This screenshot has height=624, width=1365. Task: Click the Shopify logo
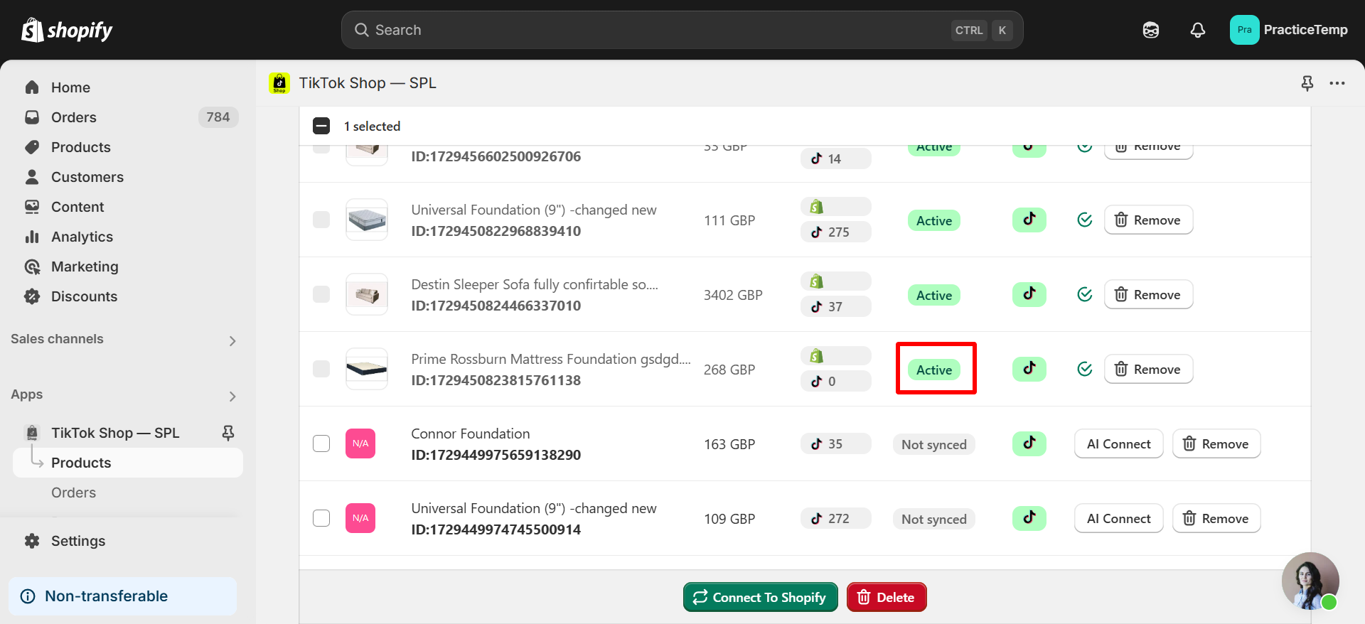pos(67,30)
